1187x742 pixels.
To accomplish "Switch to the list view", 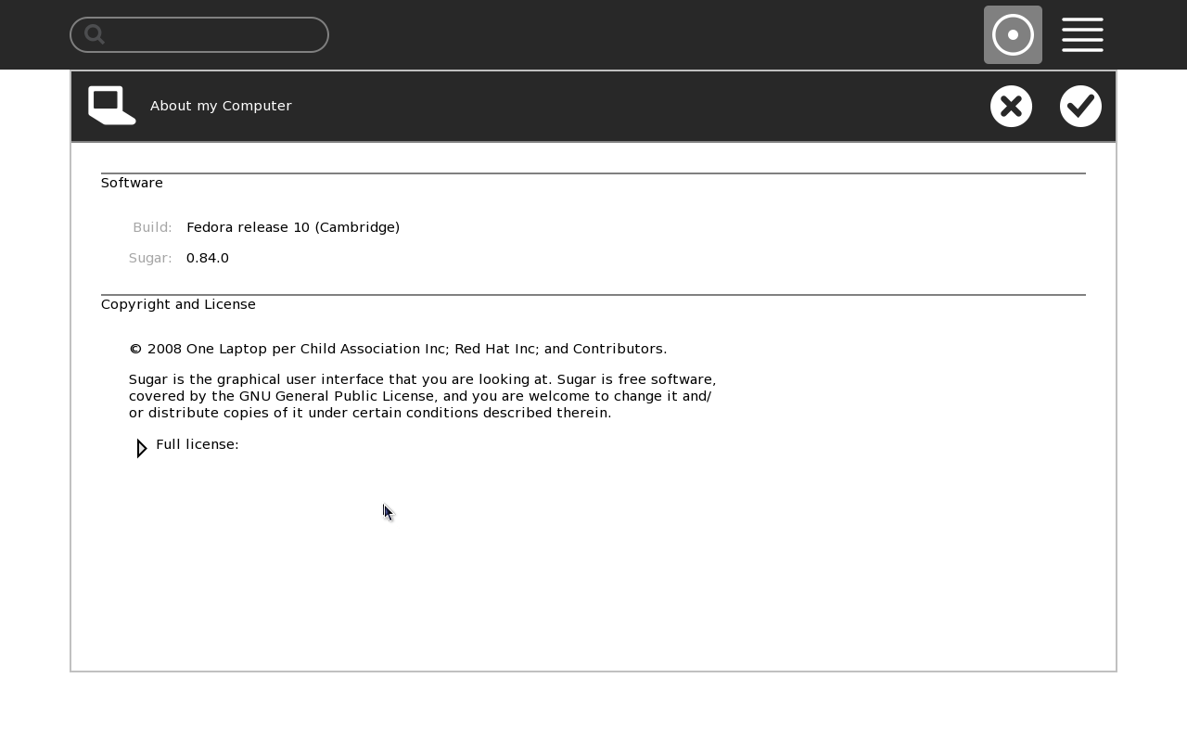I will tap(1082, 34).
